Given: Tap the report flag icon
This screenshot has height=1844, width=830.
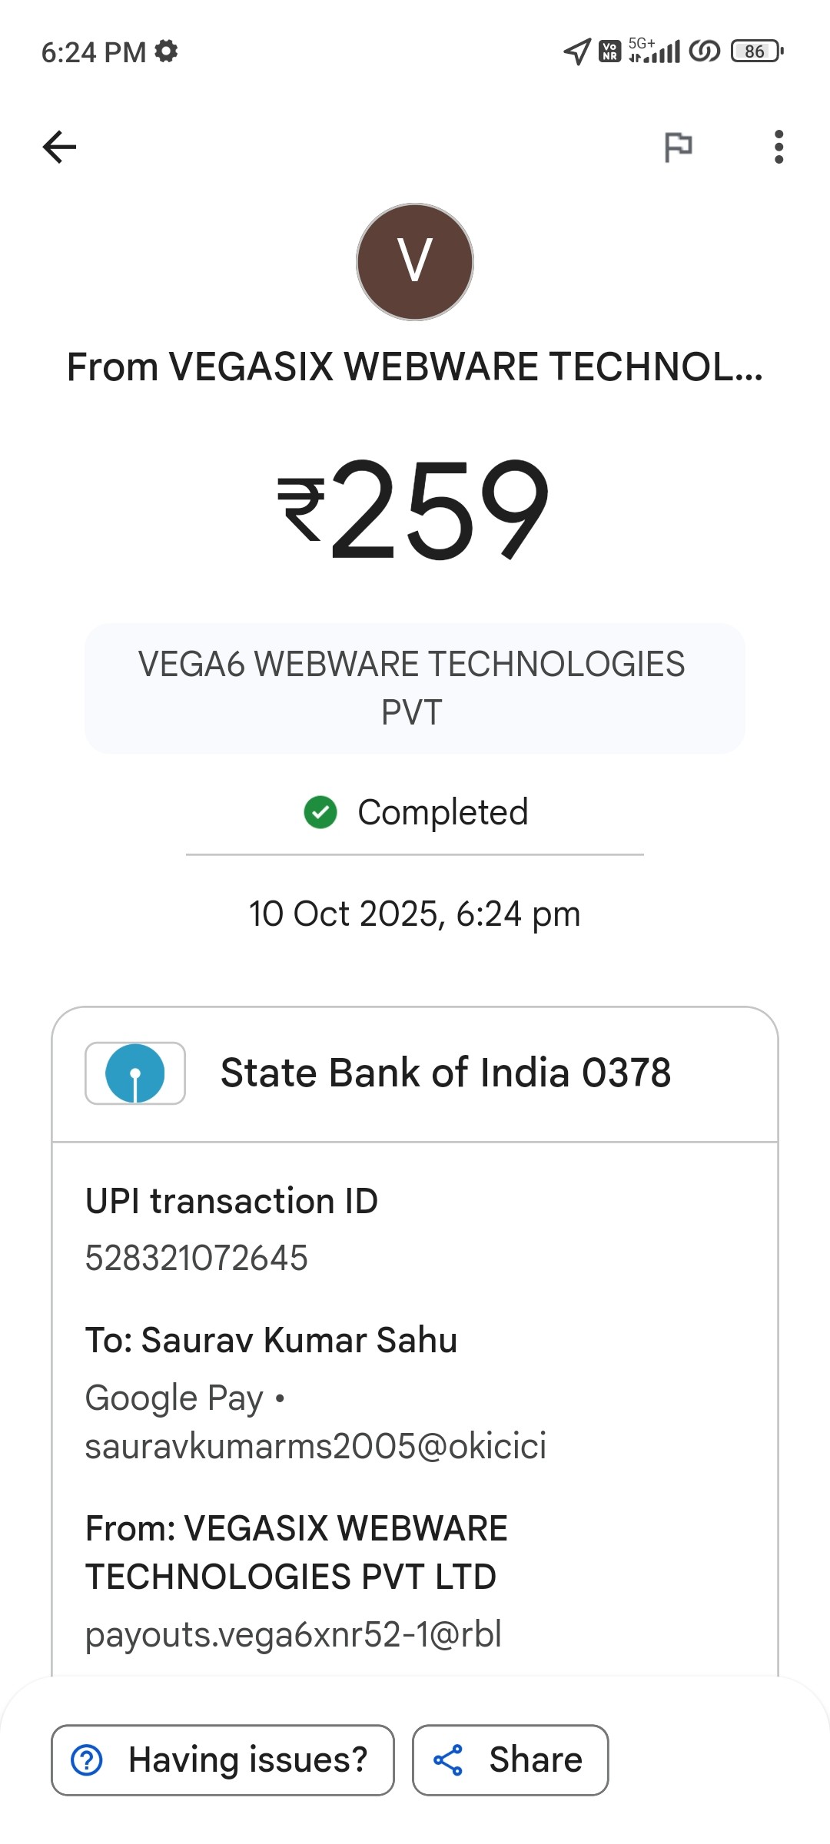Looking at the screenshot, I should tap(678, 147).
